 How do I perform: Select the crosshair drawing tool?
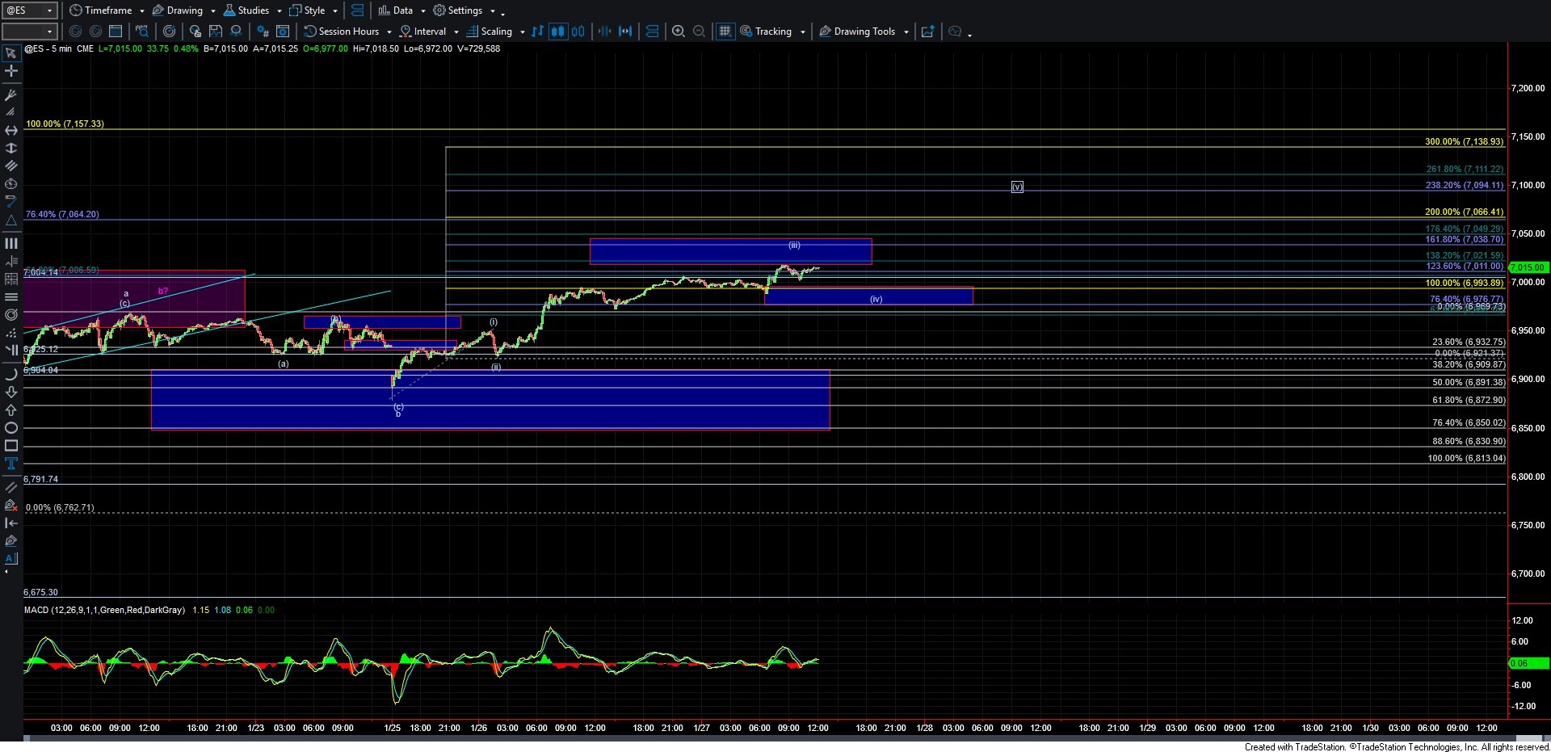pyautogui.click(x=11, y=71)
